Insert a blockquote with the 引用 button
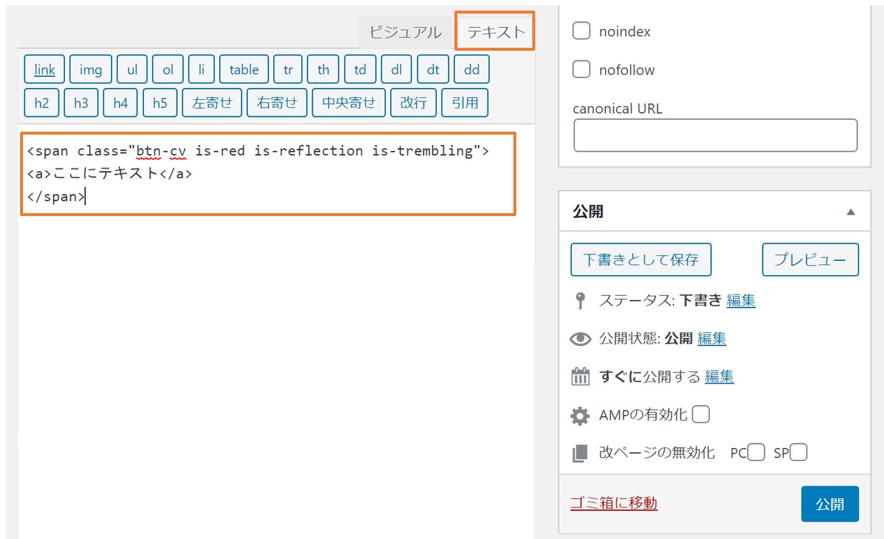This screenshot has height=539, width=884. 464,102
